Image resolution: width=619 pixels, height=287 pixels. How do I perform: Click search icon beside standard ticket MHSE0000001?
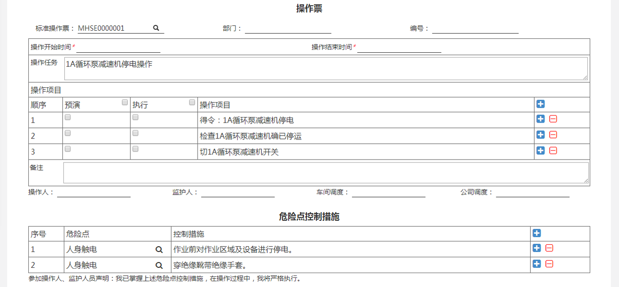156,28
